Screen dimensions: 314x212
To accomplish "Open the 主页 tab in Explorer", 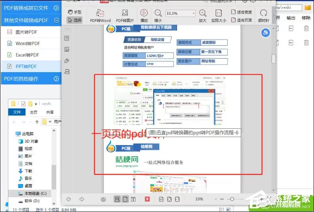I will 33,112.
